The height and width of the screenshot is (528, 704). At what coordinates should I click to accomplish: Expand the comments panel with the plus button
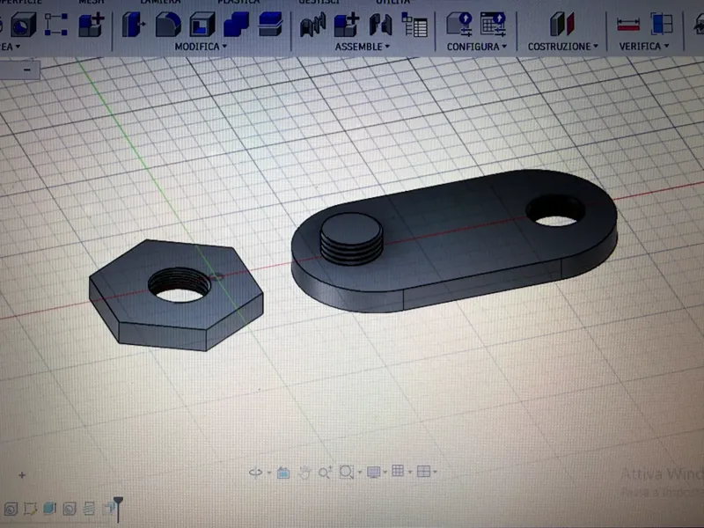pyautogui.click(x=22, y=475)
